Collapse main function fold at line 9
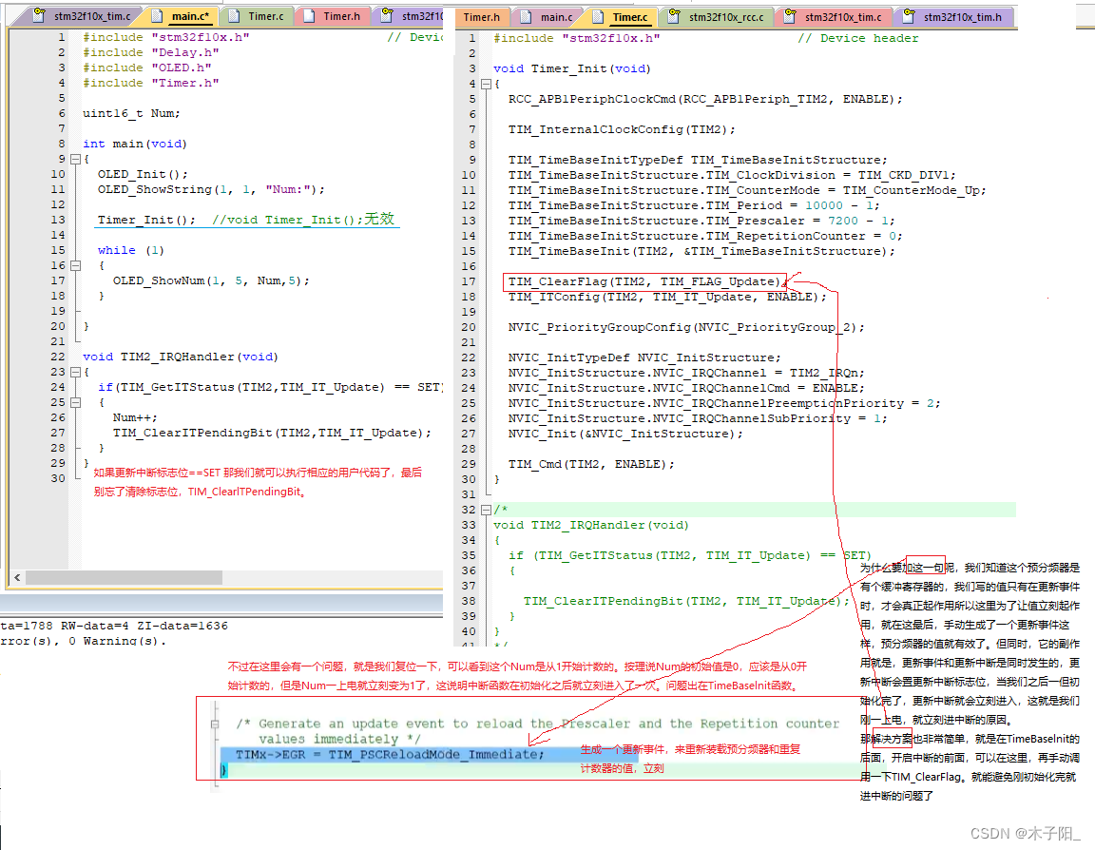This screenshot has width=1095, height=850. [x=75, y=159]
